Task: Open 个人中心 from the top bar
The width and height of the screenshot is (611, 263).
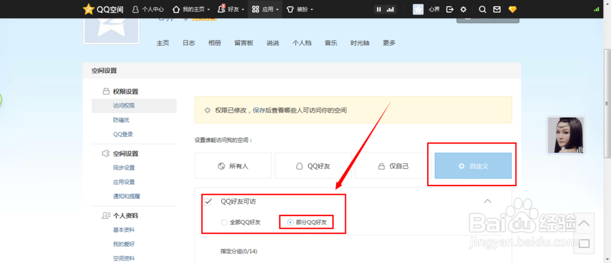Action: click(148, 9)
